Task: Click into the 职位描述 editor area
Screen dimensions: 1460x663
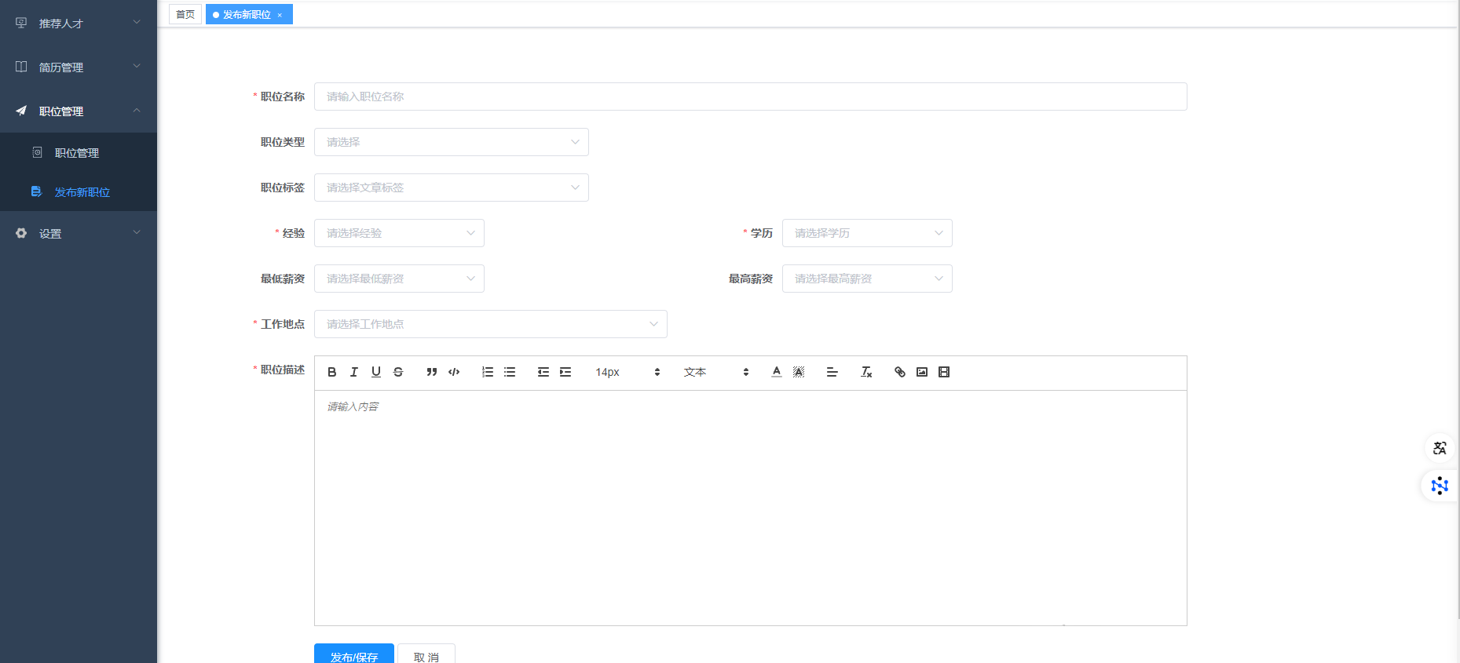Action: [751, 508]
